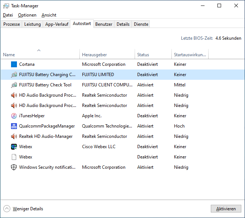The width and height of the screenshot is (245, 218).
Task: Click speaker icon of first HD Audio Background row
Action: pos(14,95)
